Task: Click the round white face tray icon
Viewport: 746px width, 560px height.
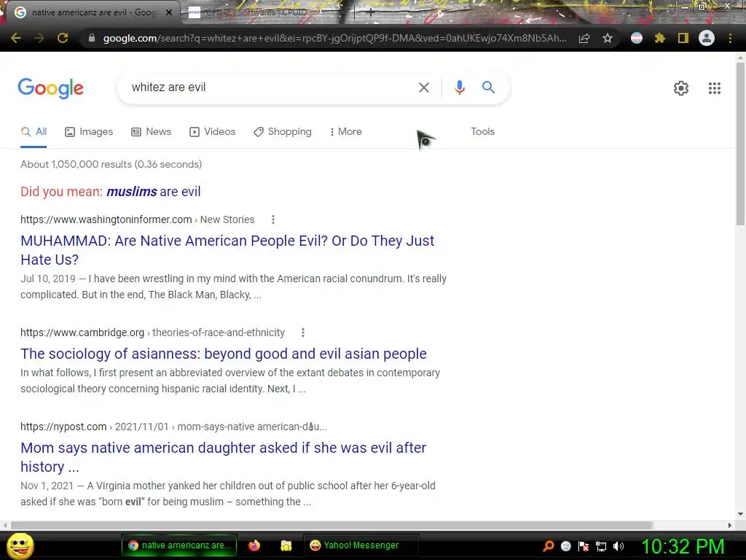Action: 565,546
